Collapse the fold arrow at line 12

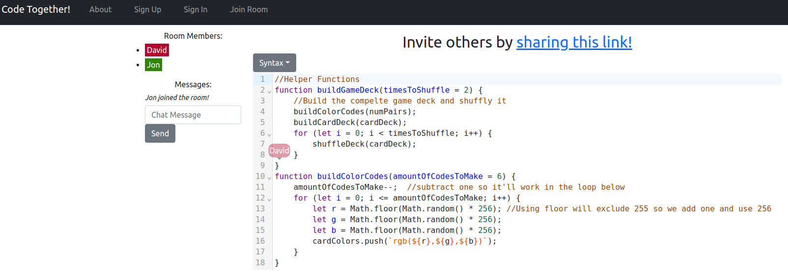(269, 199)
